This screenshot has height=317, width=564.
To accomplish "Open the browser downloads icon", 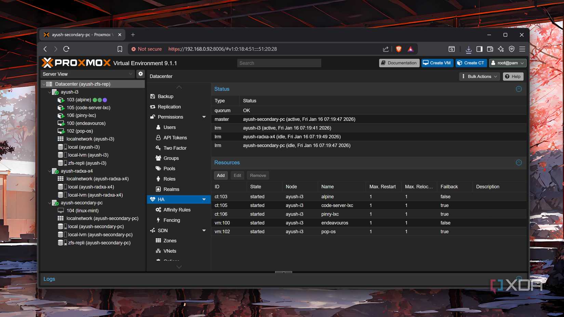I will click(468, 49).
